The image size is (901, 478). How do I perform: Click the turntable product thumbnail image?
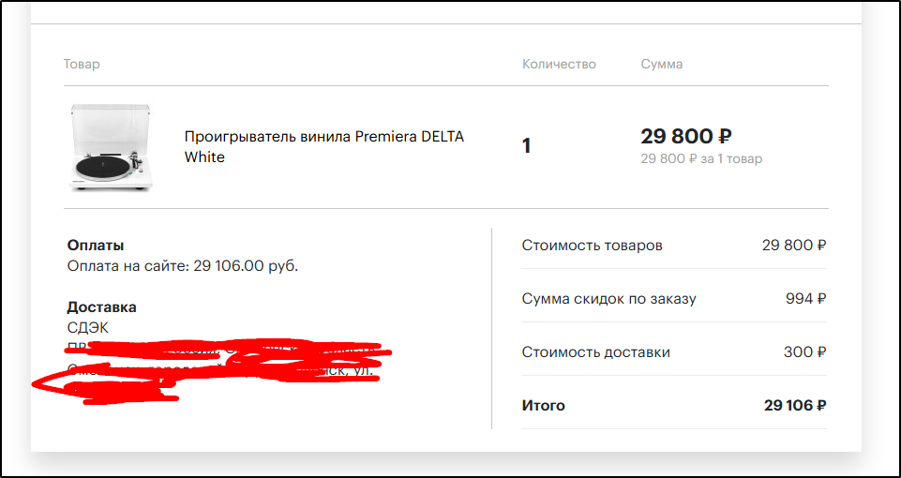111,147
